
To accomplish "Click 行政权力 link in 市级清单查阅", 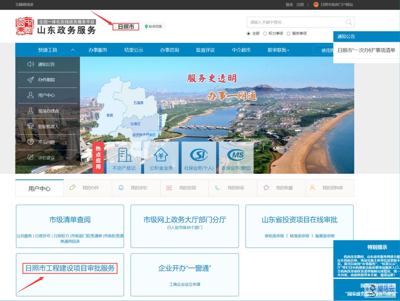I will point(61,236).
